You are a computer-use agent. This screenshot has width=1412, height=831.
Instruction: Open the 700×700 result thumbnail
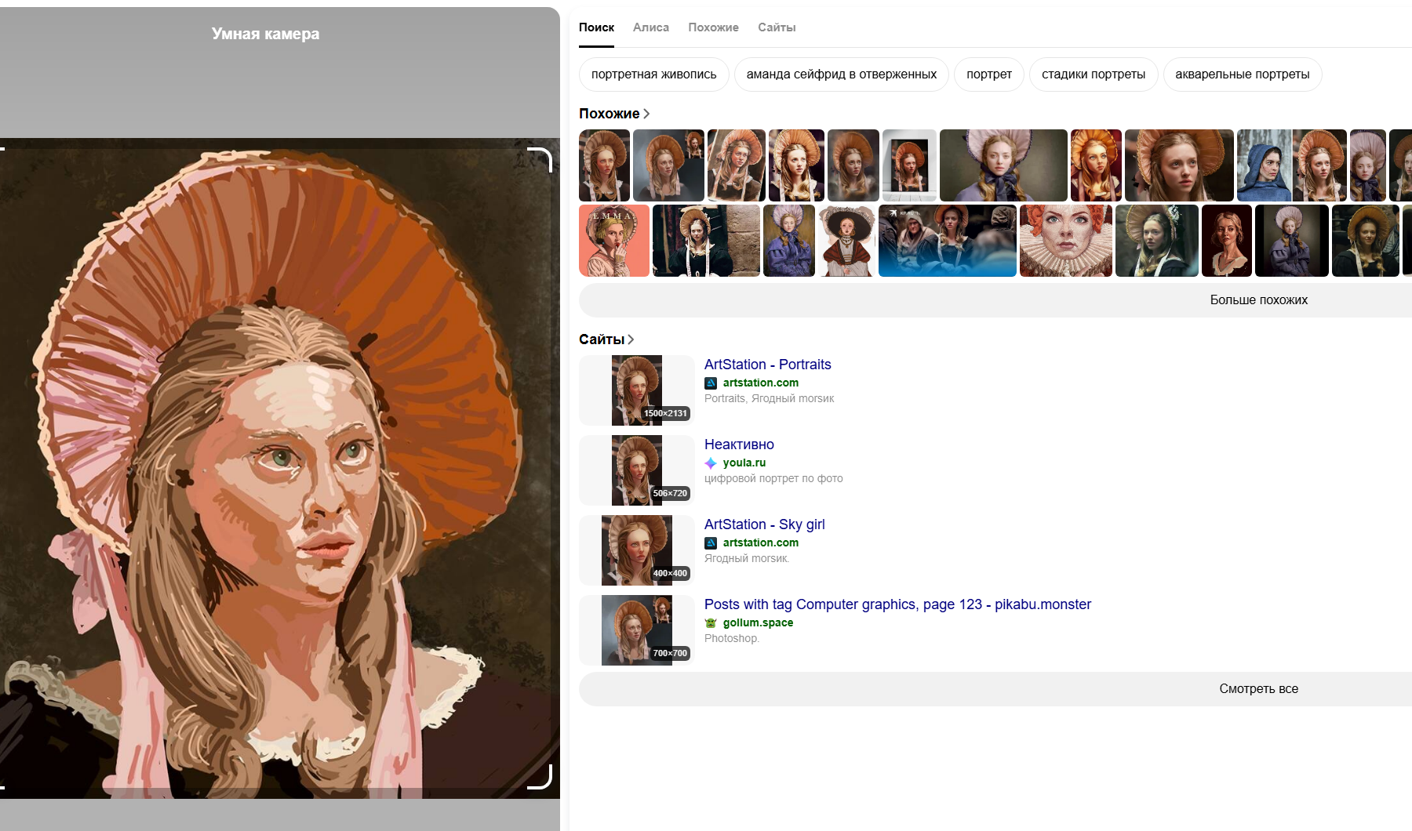click(637, 630)
